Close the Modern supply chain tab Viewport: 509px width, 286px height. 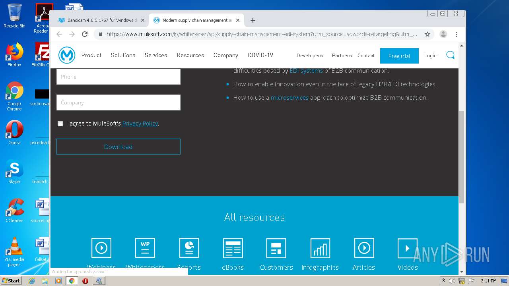point(238,20)
